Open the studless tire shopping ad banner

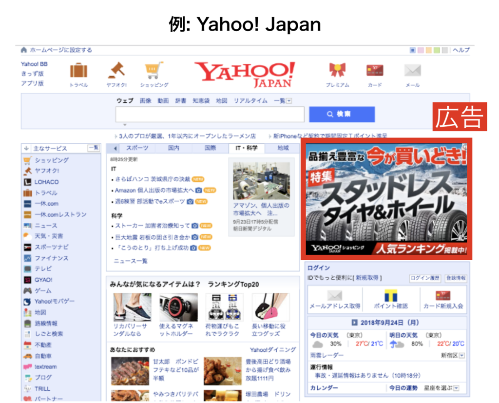(386, 199)
